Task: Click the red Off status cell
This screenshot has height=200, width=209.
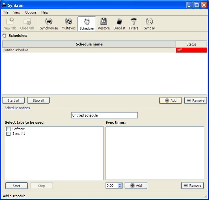Action: point(191,50)
